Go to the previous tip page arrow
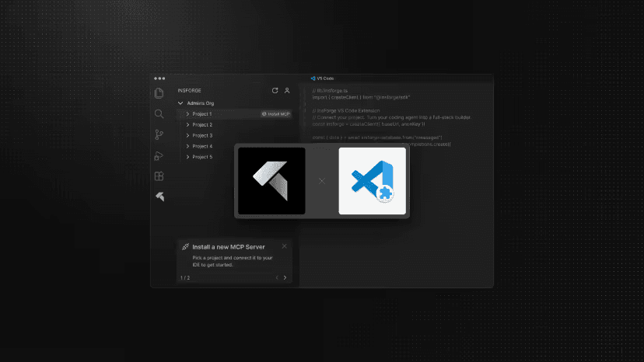The height and width of the screenshot is (362, 644). [277, 278]
